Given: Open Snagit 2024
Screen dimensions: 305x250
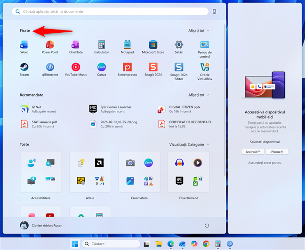Looking at the screenshot, I should tap(153, 69).
